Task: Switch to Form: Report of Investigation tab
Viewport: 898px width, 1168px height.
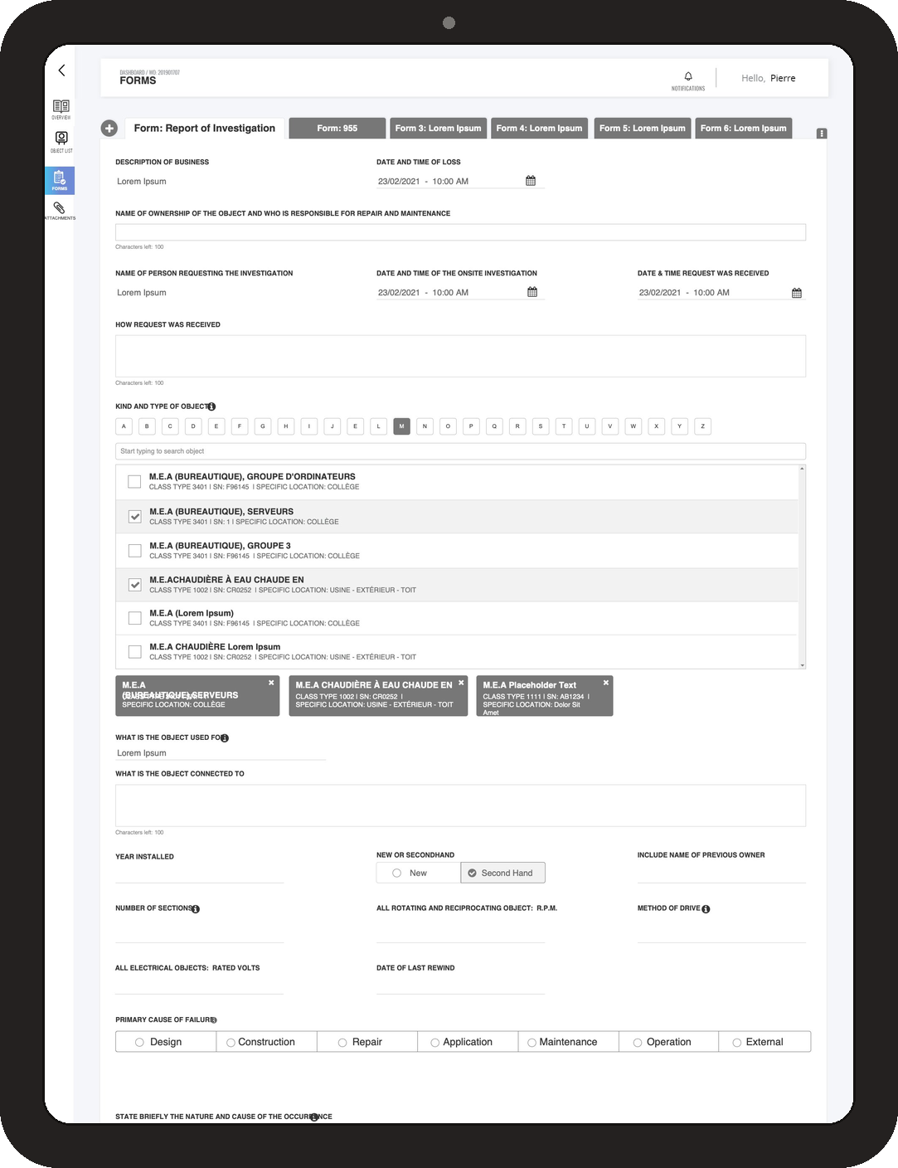Action: 204,129
